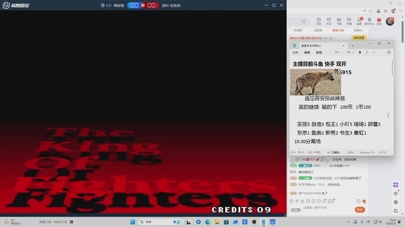Open the taskbar clock showing 23:43
This screenshot has height=227, width=405.
(390, 222)
